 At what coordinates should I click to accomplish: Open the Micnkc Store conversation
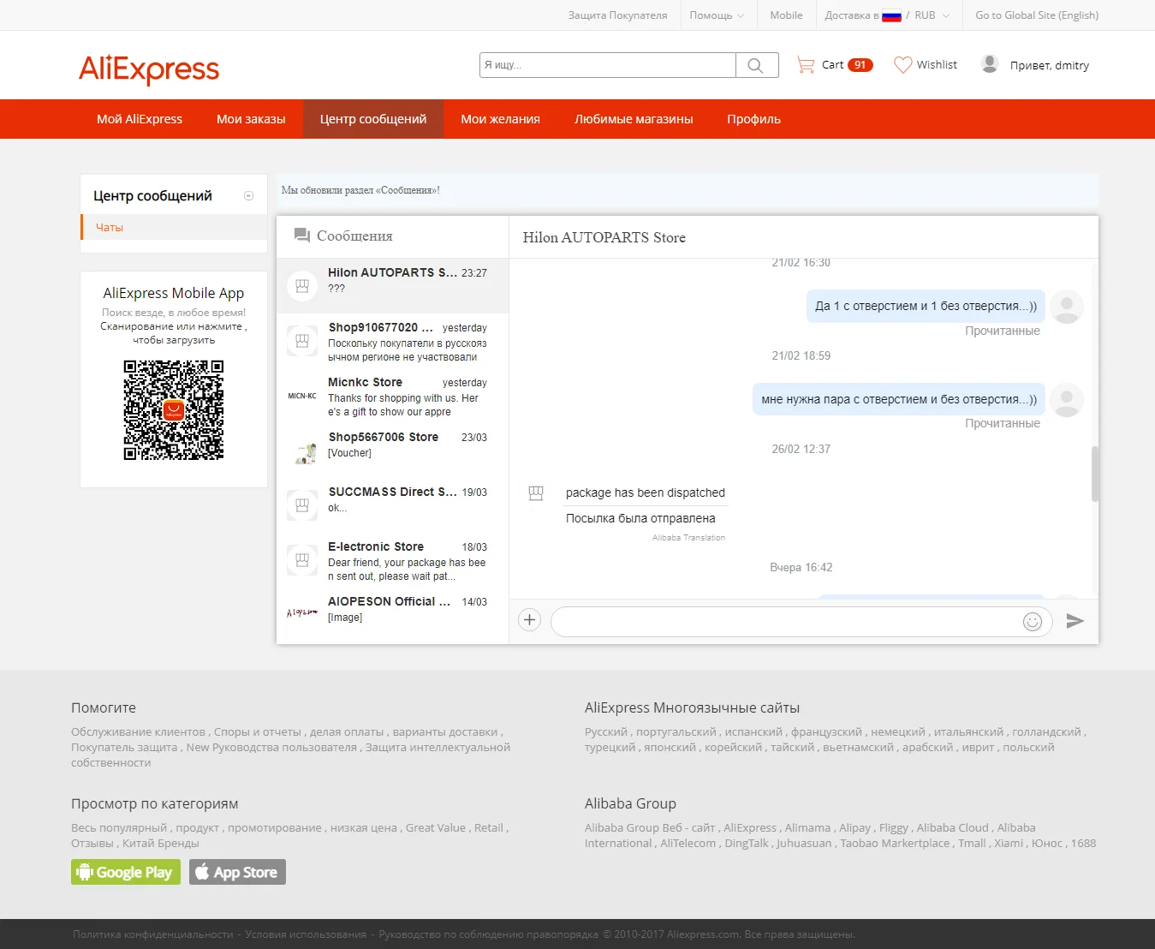pyautogui.click(x=393, y=396)
